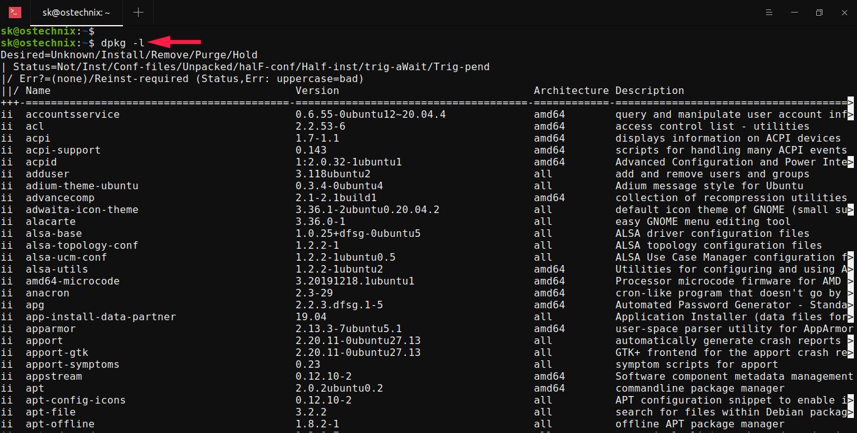Click the dpkg -l command text

[123, 43]
